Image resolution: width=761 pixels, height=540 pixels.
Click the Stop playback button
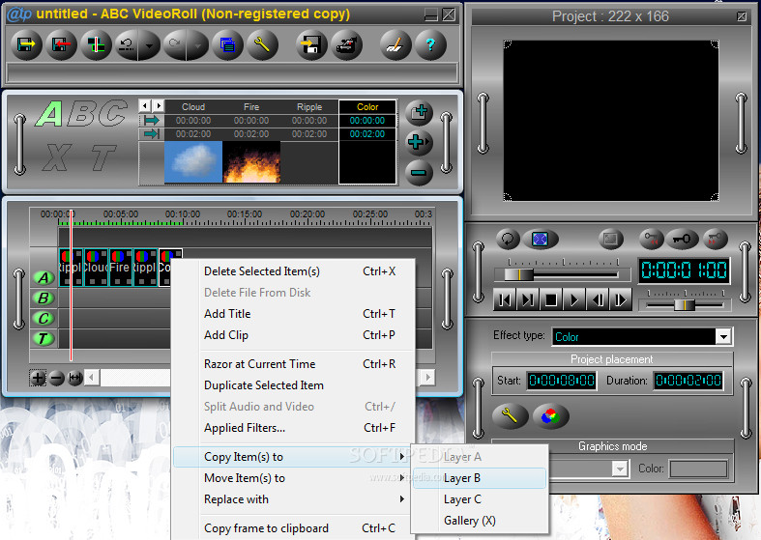pos(551,300)
